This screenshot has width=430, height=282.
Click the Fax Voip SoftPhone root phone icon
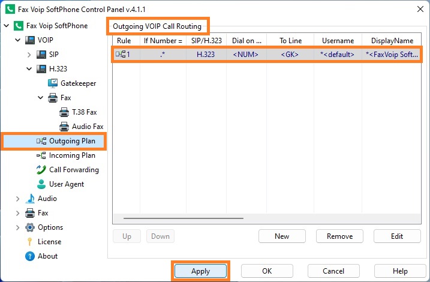[19, 26]
